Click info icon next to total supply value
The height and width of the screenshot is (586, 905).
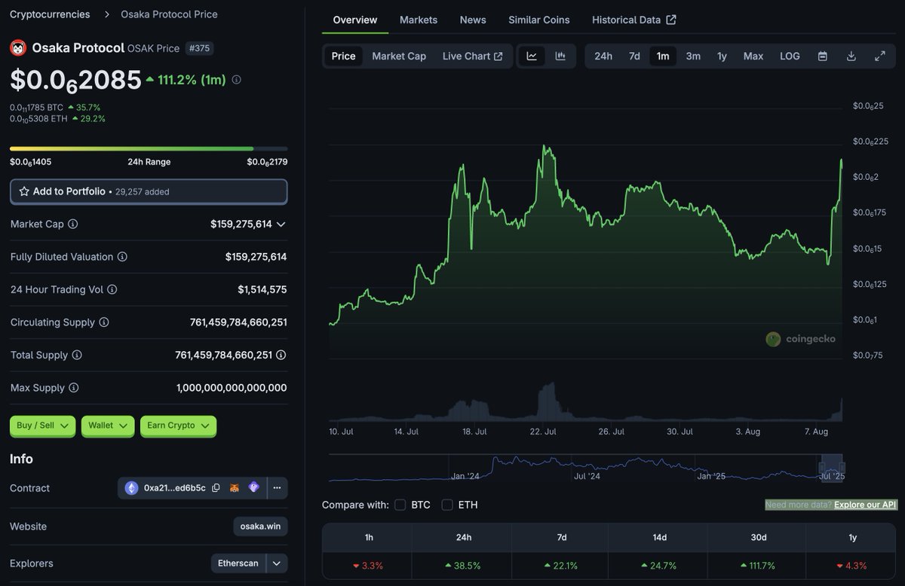pos(281,355)
